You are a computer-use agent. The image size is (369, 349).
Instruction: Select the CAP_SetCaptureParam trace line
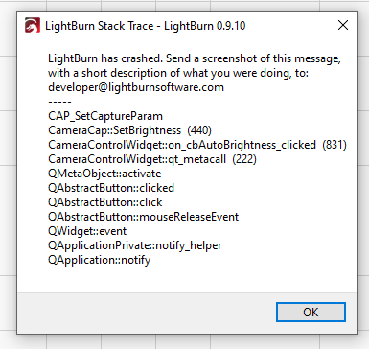click(105, 116)
